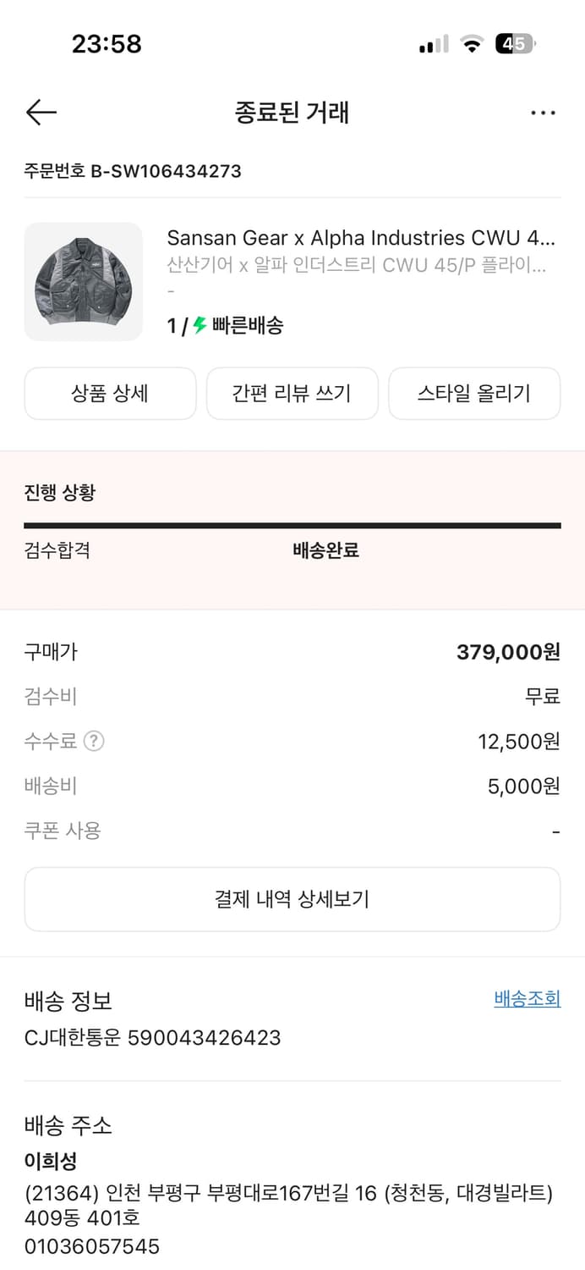
Task: Tap the 종료된 거래 page title
Action: 292,113
